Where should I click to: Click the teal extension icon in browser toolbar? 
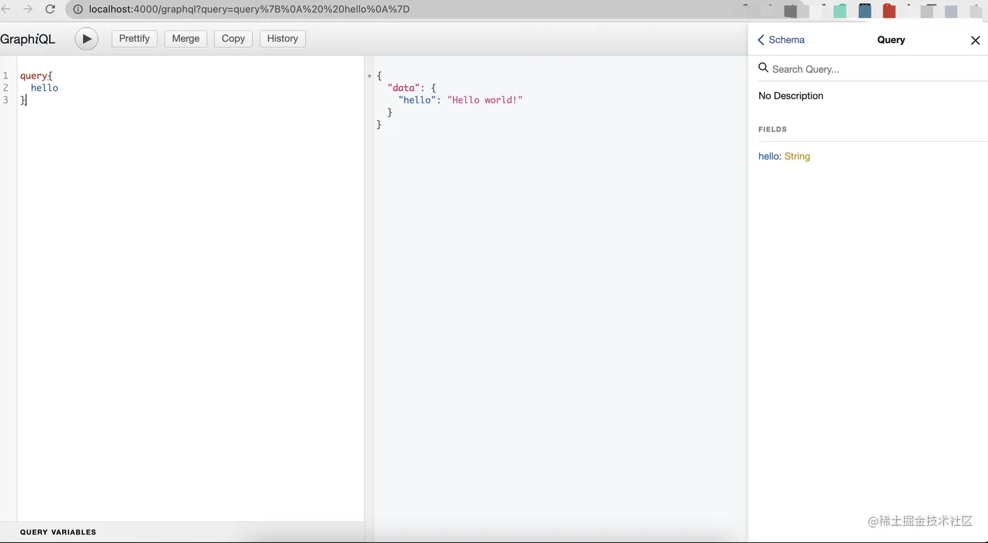840,10
